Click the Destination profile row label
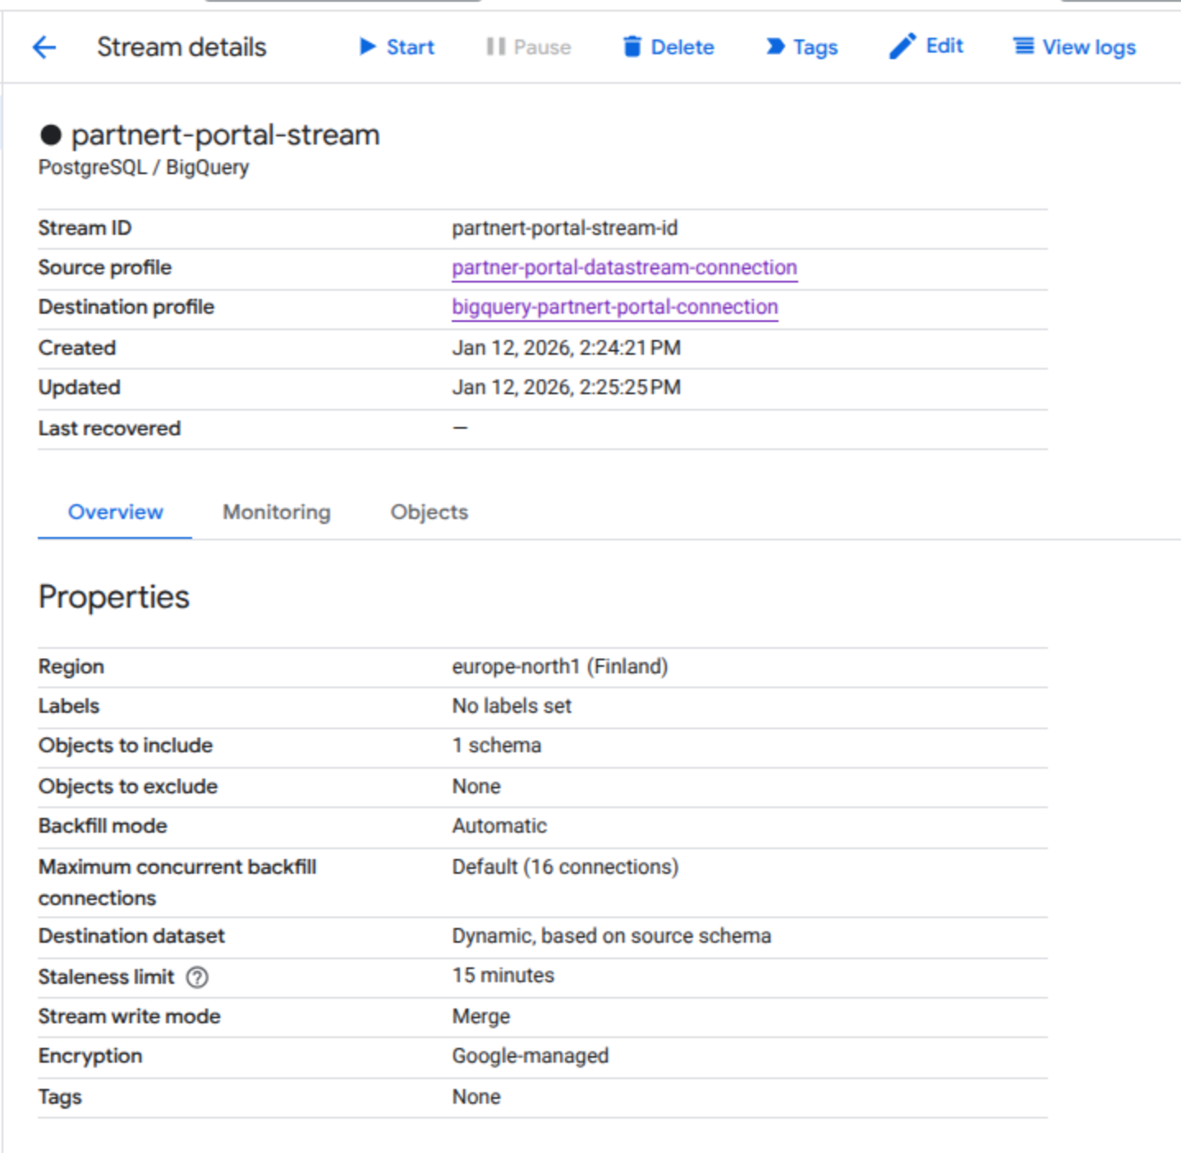 click(x=126, y=307)
